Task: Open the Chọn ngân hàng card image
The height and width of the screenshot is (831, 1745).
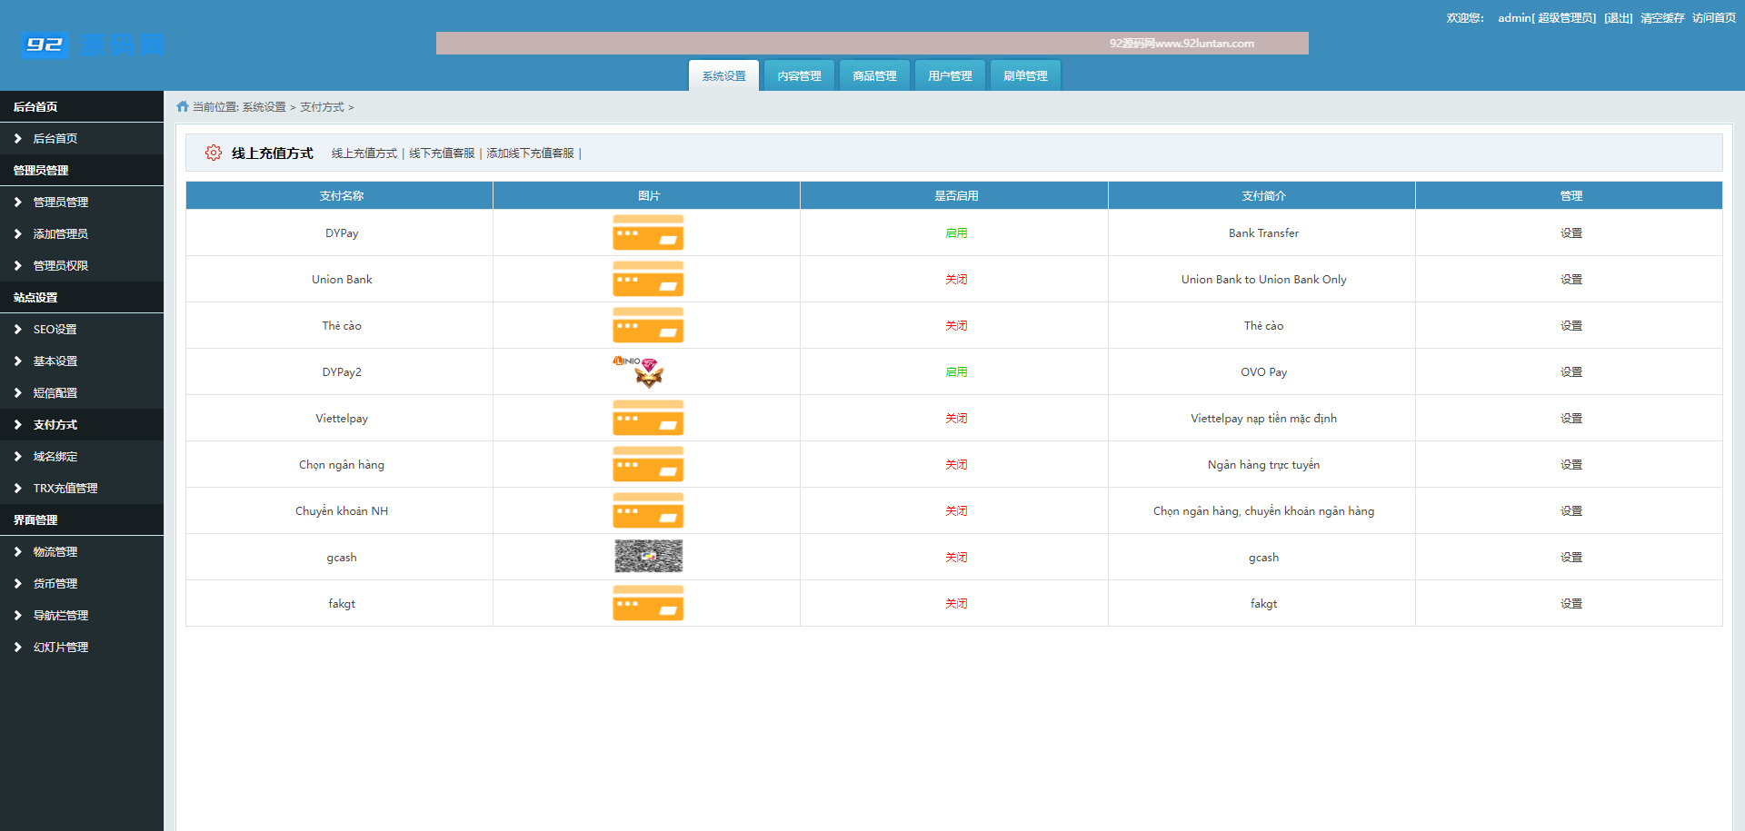Action: [648, 464]
